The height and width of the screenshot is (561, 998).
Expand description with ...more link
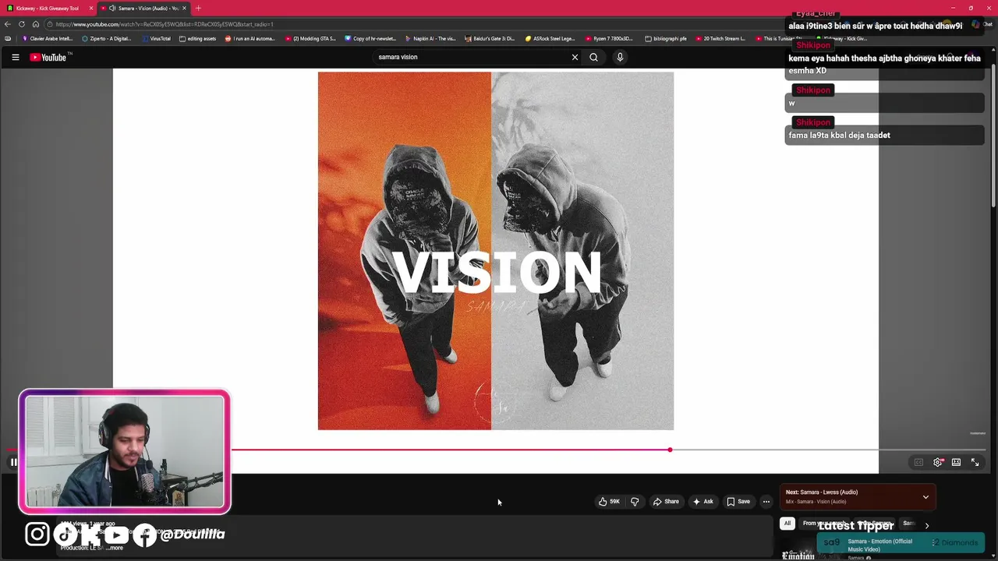[114, 548]
